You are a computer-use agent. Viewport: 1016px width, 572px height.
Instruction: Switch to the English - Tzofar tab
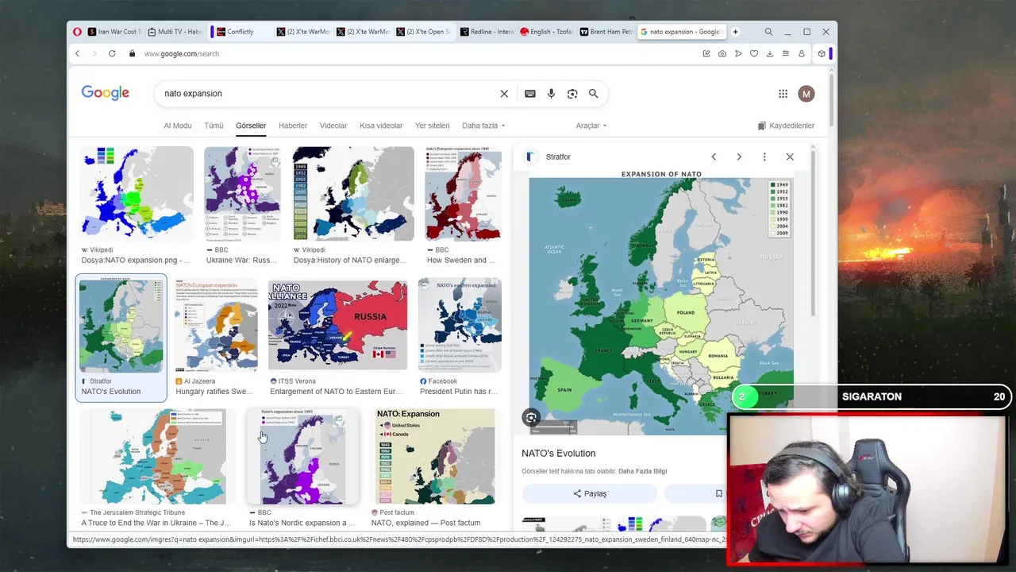point(547,32)
